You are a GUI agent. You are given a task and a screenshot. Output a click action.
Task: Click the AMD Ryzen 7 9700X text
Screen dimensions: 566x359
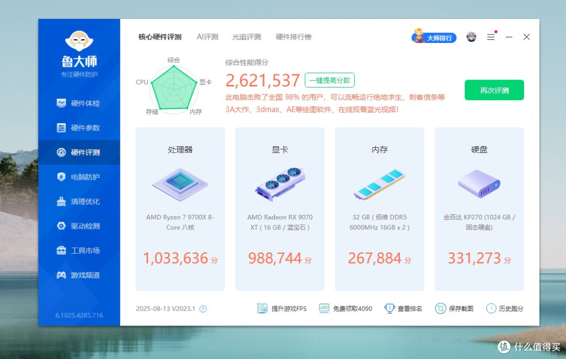180,222
